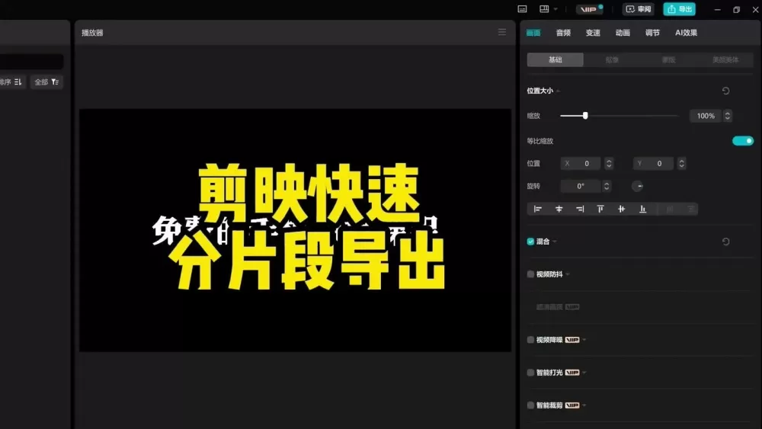
Task: Select the 基础 sub-tab
Action: (x=555, y=59)
